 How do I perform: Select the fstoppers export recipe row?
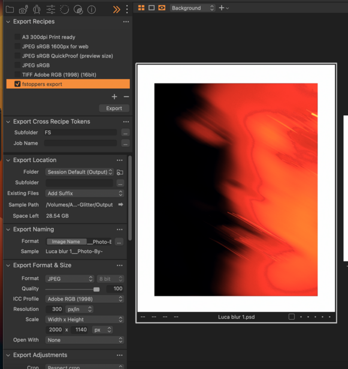coord(68,84)
